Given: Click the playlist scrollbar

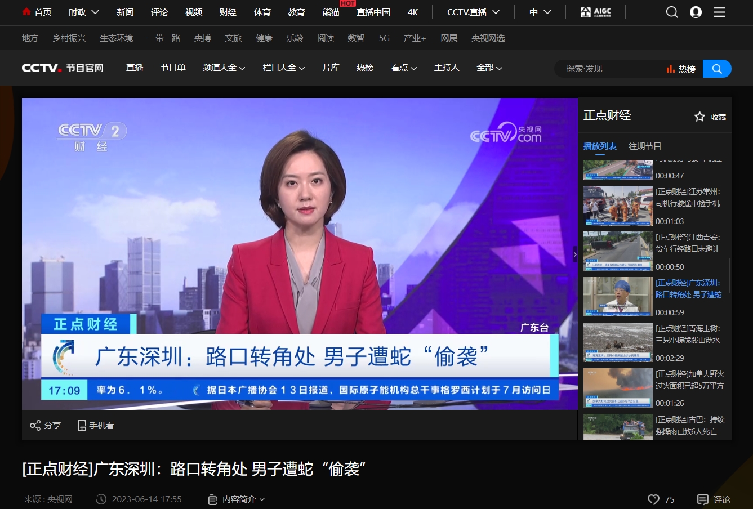Looking at the screenshot, I should (x=730, y=276).
